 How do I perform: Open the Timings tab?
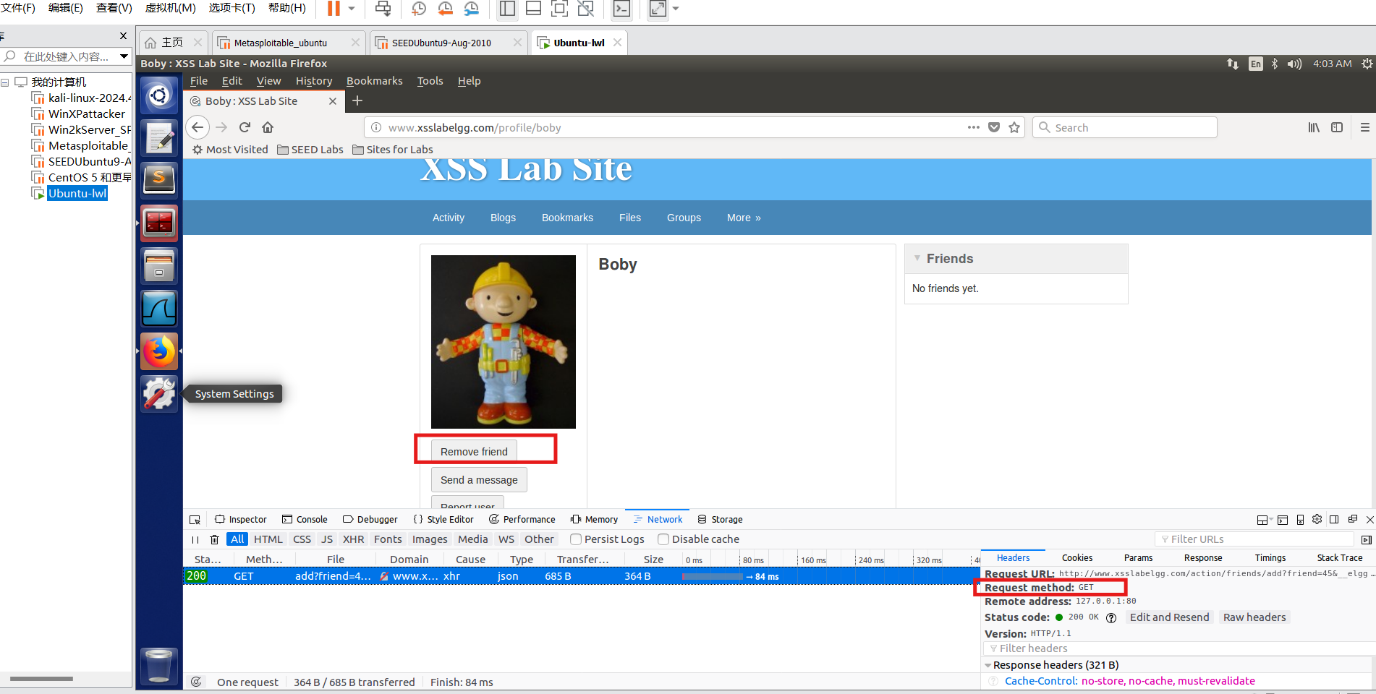click(x=1270, y=557)
